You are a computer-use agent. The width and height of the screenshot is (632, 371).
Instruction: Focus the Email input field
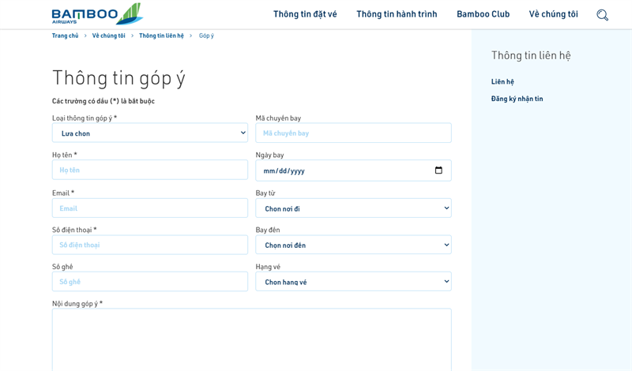[x=150, y=208]
